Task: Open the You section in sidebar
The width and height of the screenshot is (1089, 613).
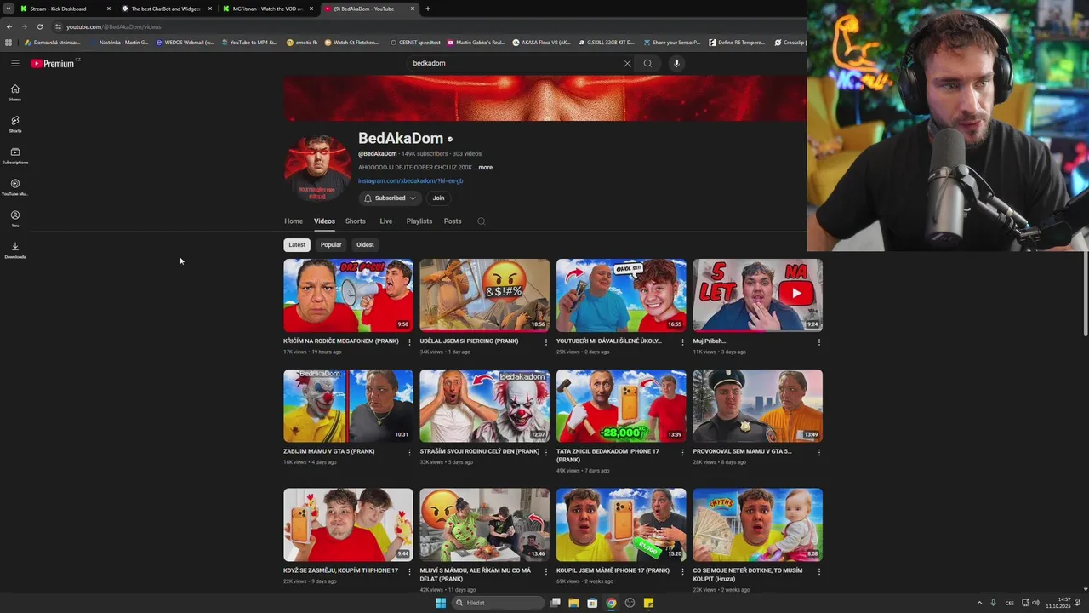Action: pos(14,219)
